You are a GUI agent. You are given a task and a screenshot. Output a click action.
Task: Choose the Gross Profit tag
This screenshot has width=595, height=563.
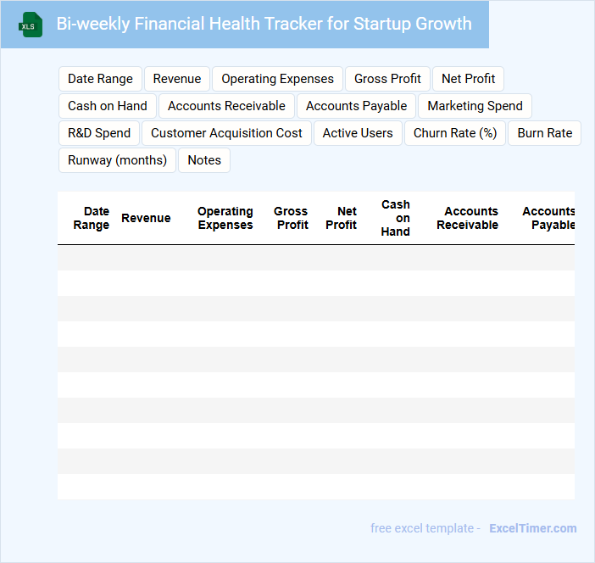click(x=387, y=79)
